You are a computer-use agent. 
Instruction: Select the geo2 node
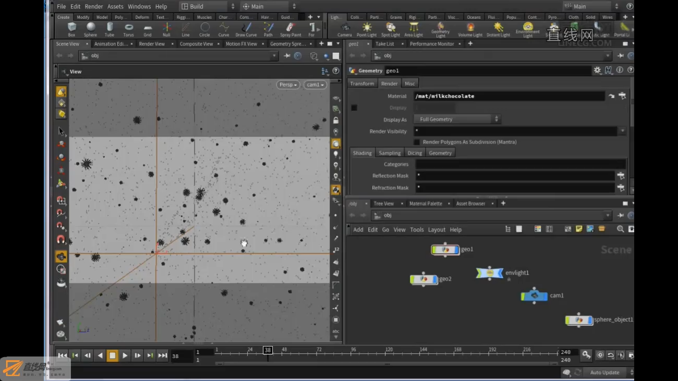pyautogui.click(x=423, y=279)
